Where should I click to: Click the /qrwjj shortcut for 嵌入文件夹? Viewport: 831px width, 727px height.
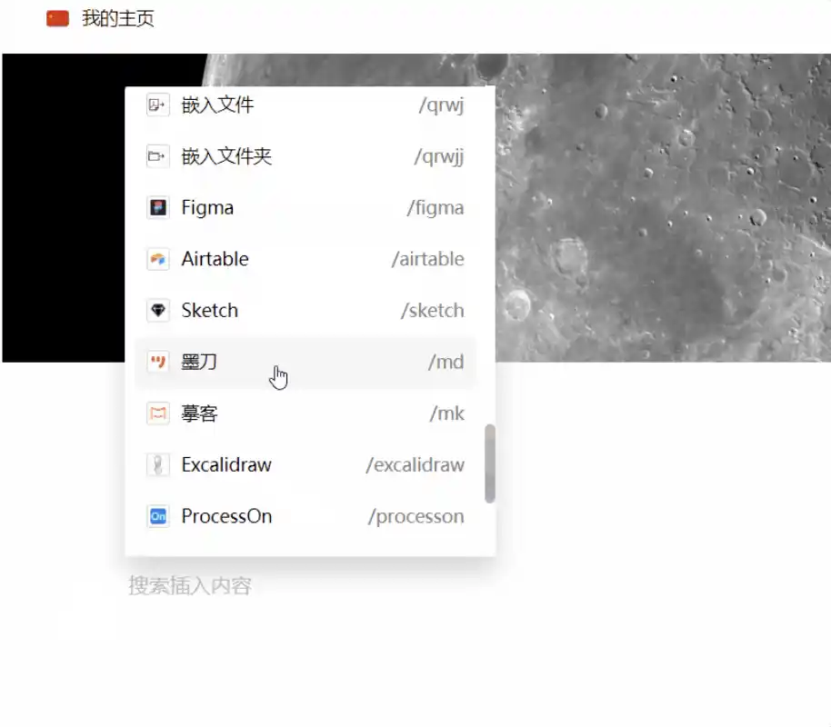point(438,156)
